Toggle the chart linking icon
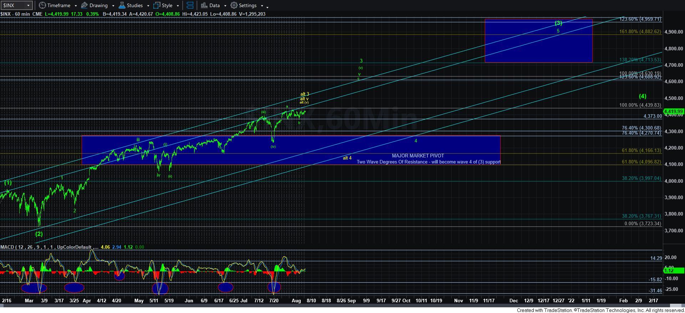This screenshot has height=313, width=685. (190, 5)
